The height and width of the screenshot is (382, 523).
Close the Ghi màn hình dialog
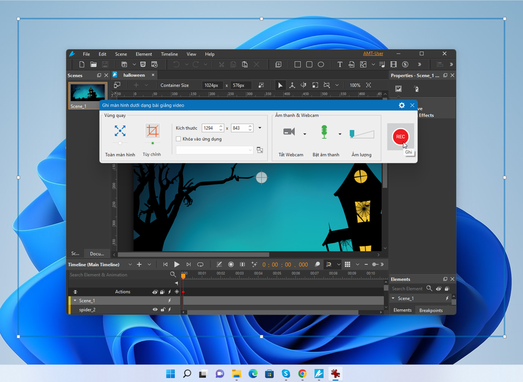pyautogui.click(x=412, y=105)
